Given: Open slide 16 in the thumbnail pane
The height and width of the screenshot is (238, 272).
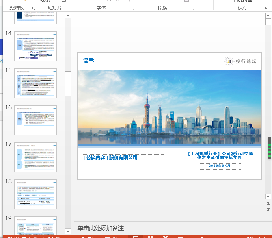Looking at the screenshot, I should [x=35, y=120].
